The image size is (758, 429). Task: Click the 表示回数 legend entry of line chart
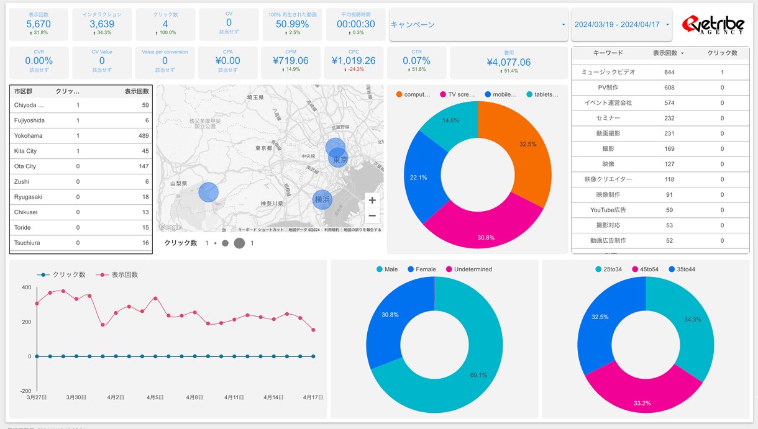point(117,274)
